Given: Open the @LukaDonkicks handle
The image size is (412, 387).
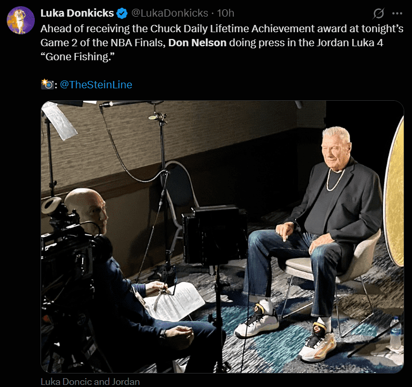Looking at the screenshot, I should coord(169,13).
